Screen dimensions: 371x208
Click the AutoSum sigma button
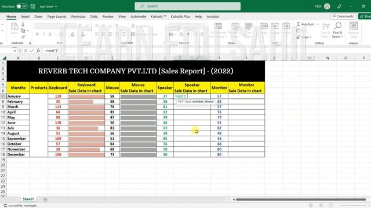305,24
